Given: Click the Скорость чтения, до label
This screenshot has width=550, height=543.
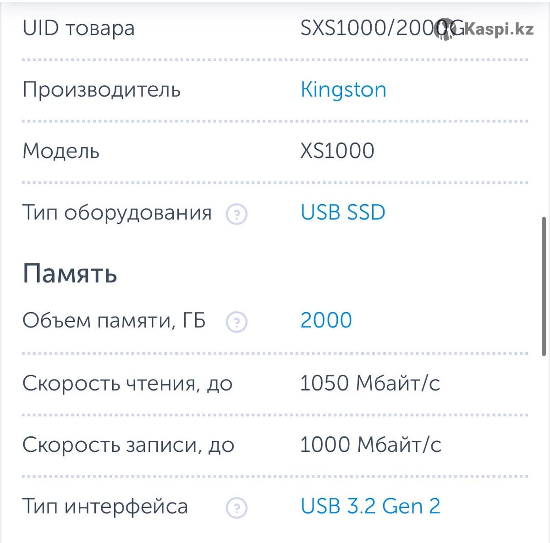Looking at the screenshot, I should pos(127,383).
